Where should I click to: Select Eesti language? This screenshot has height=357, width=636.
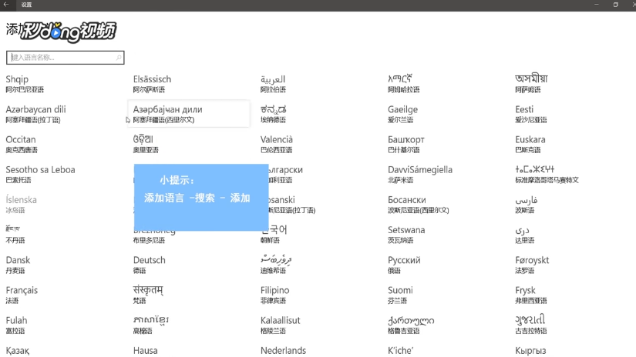(x=531, y=114)
